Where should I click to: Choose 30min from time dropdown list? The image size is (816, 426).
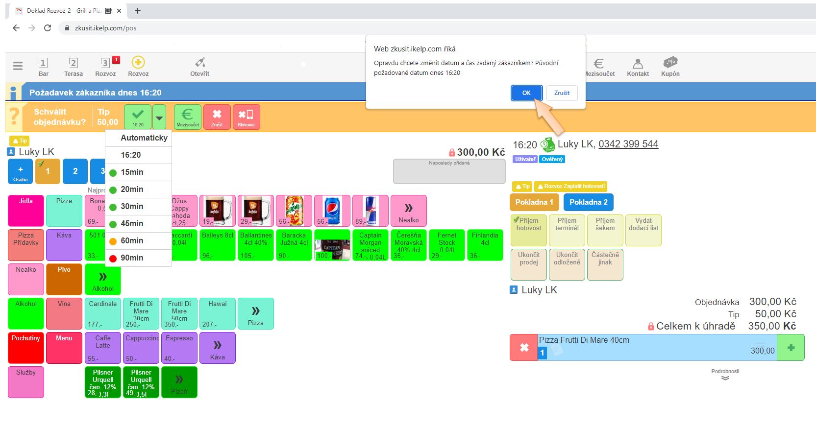(x=132, y=207)
